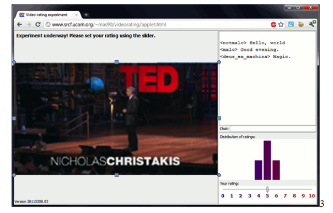The image size is (333, 213).
Task: Click the browser forward arrow
Action: [29, 25]
